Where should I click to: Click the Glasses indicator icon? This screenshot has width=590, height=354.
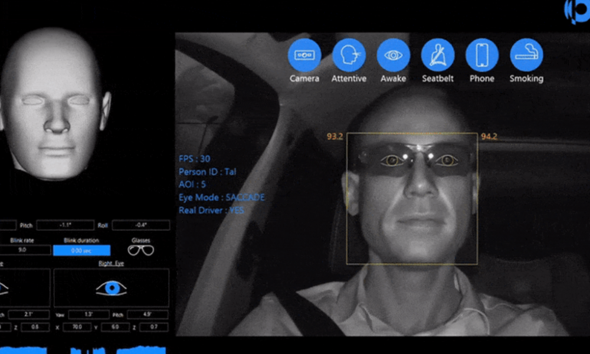pyautogui.click(x=141, y=250)
